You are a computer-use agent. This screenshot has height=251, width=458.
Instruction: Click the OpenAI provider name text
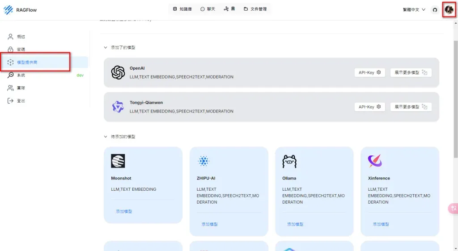137,68
